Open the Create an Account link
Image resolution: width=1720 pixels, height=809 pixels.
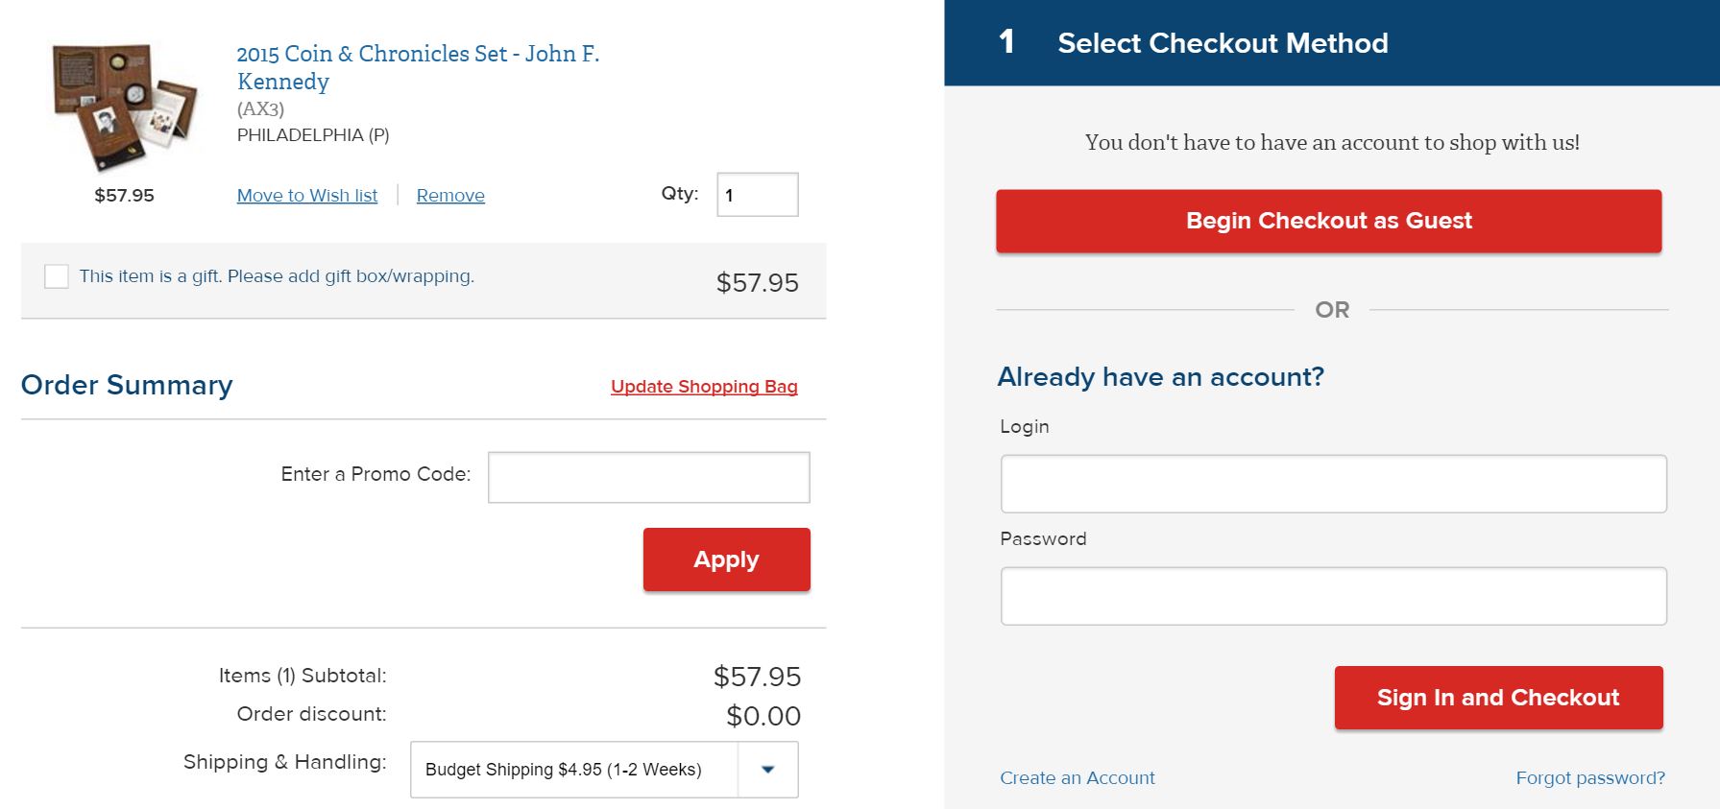[x=1078, y=778]
